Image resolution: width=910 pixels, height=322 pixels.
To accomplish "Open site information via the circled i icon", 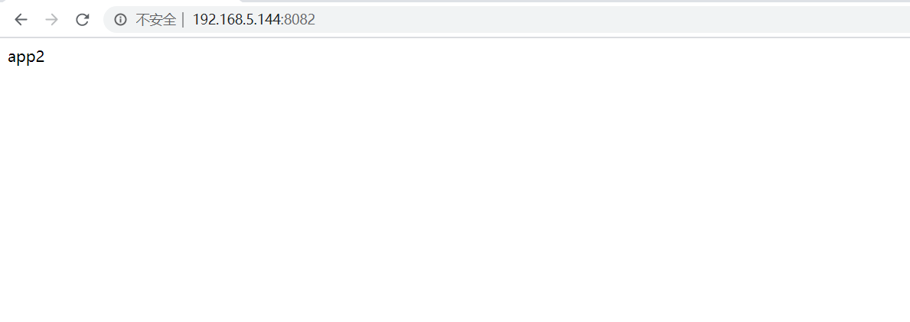I will (121, 20).
